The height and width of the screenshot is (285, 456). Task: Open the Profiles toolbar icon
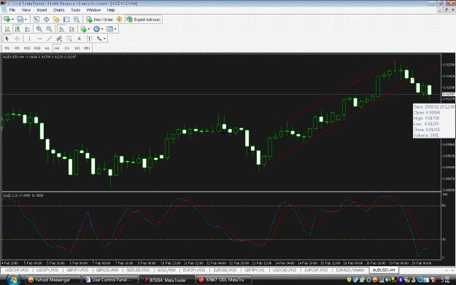pos(20,20)
